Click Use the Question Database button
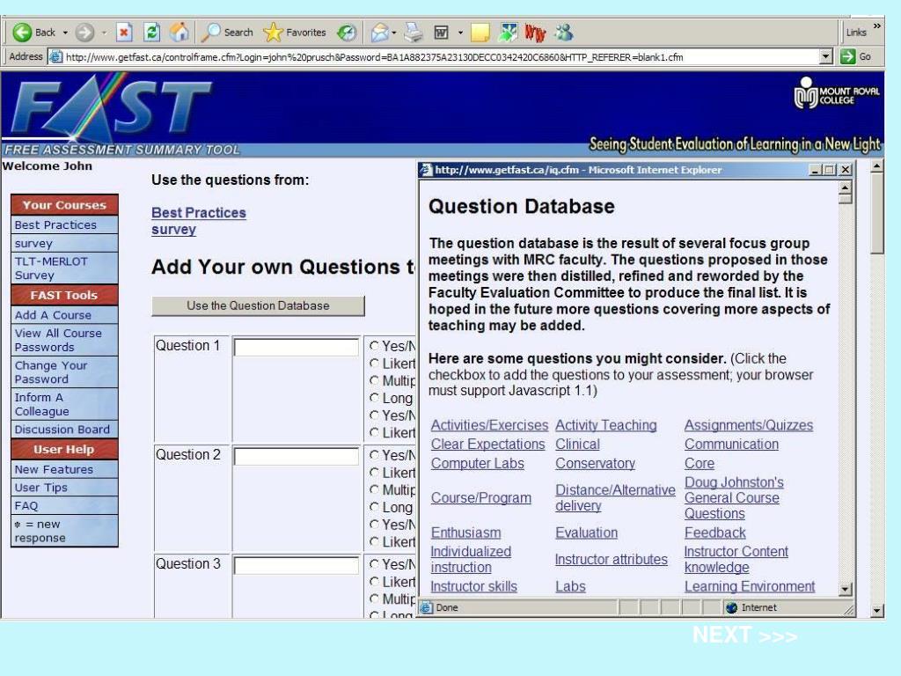Viewport: 901px width, 676px height. pyautogui.click(x=258, y=305)
